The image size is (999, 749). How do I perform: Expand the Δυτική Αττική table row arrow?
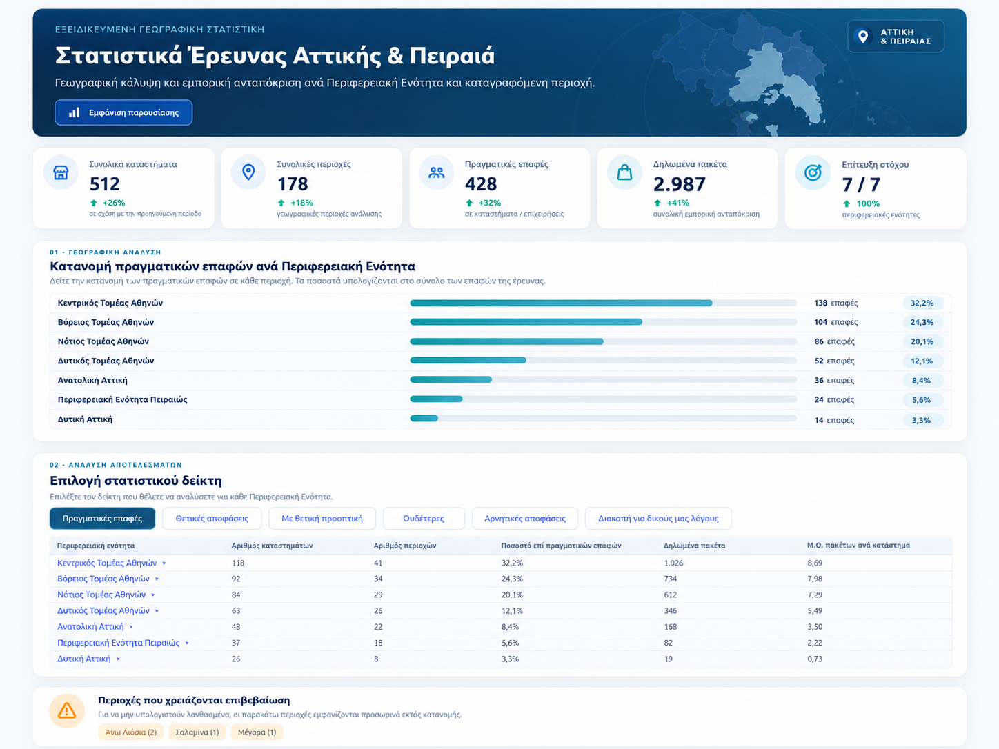pyautogui.click(x=118, y=659)
